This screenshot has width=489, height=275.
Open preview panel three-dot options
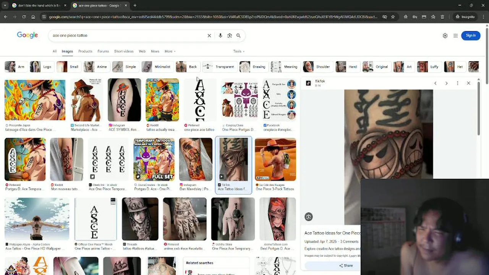457,83
